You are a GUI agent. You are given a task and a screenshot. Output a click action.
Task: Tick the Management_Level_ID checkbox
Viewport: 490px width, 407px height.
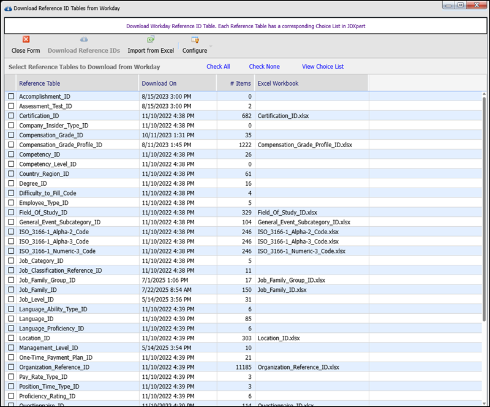pos(11,348)
